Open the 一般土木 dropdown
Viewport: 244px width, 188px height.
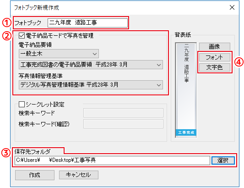[x=59, y=54]
